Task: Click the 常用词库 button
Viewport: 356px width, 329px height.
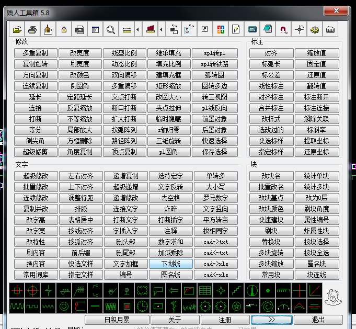Action: tap(36, 275)
